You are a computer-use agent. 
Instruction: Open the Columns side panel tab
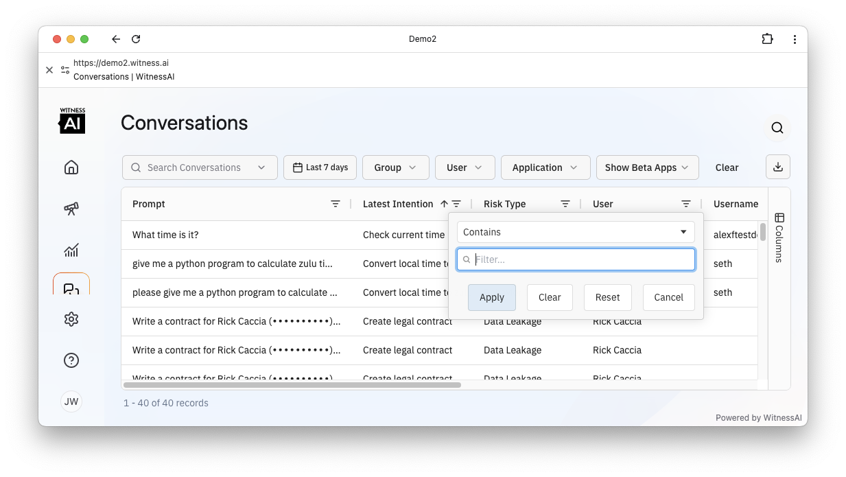click(x=779, y=237)
